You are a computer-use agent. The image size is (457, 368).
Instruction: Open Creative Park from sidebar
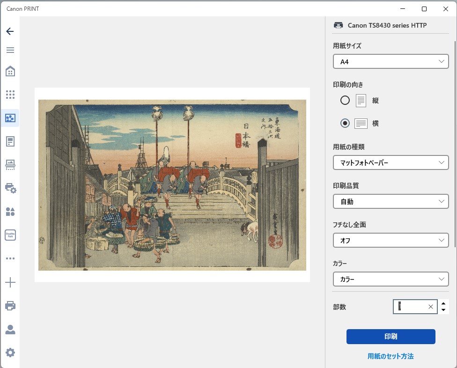click(x=10, y=235)
